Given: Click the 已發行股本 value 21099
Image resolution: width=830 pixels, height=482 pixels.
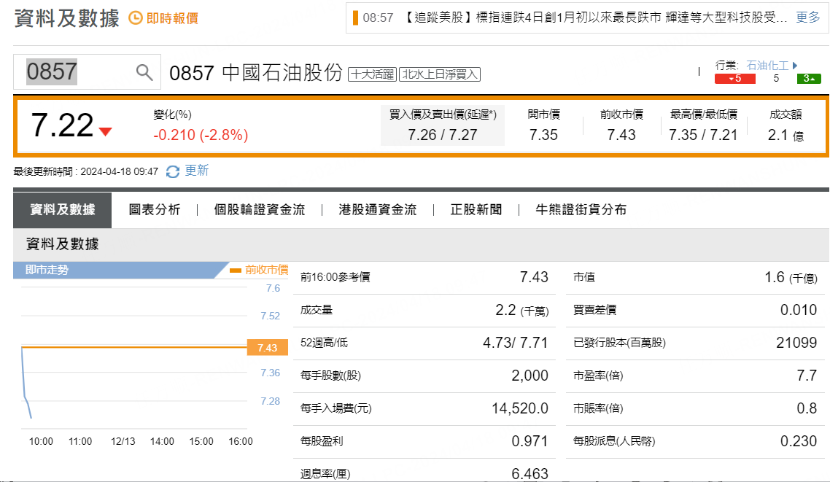Looking at the screenshot, I should 796,343.
